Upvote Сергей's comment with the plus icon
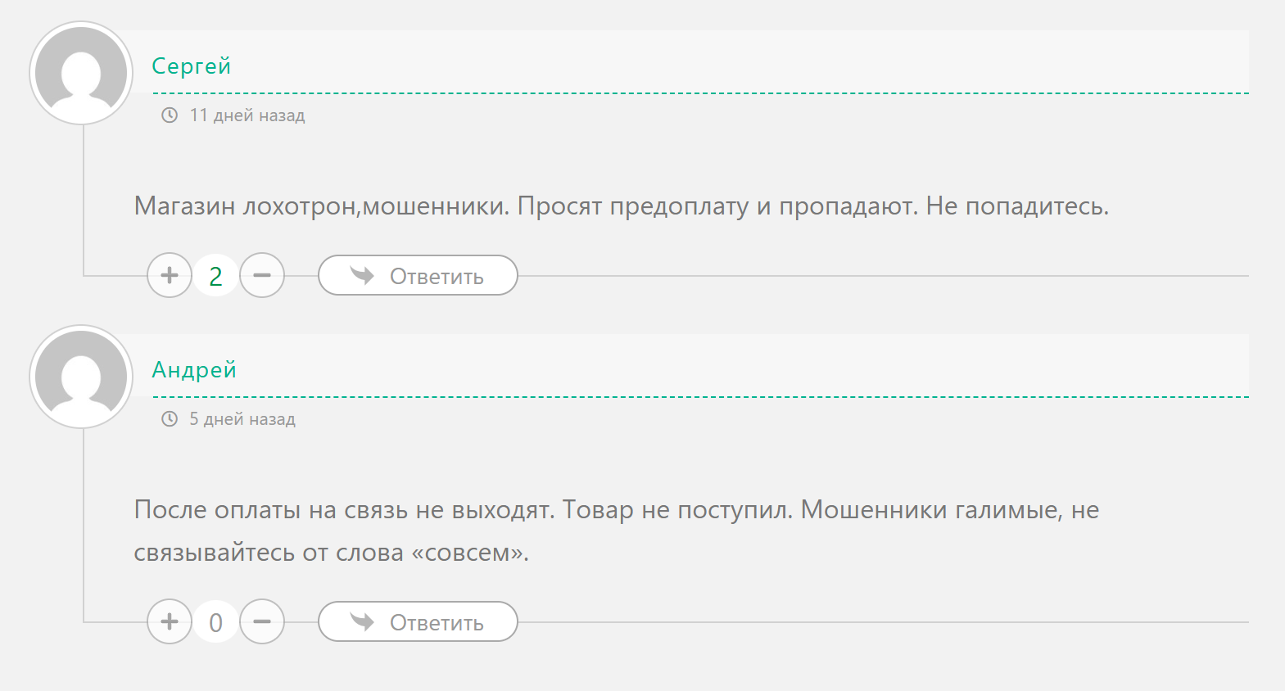This screenshot has height=691, width=1285. coord(169,275)
